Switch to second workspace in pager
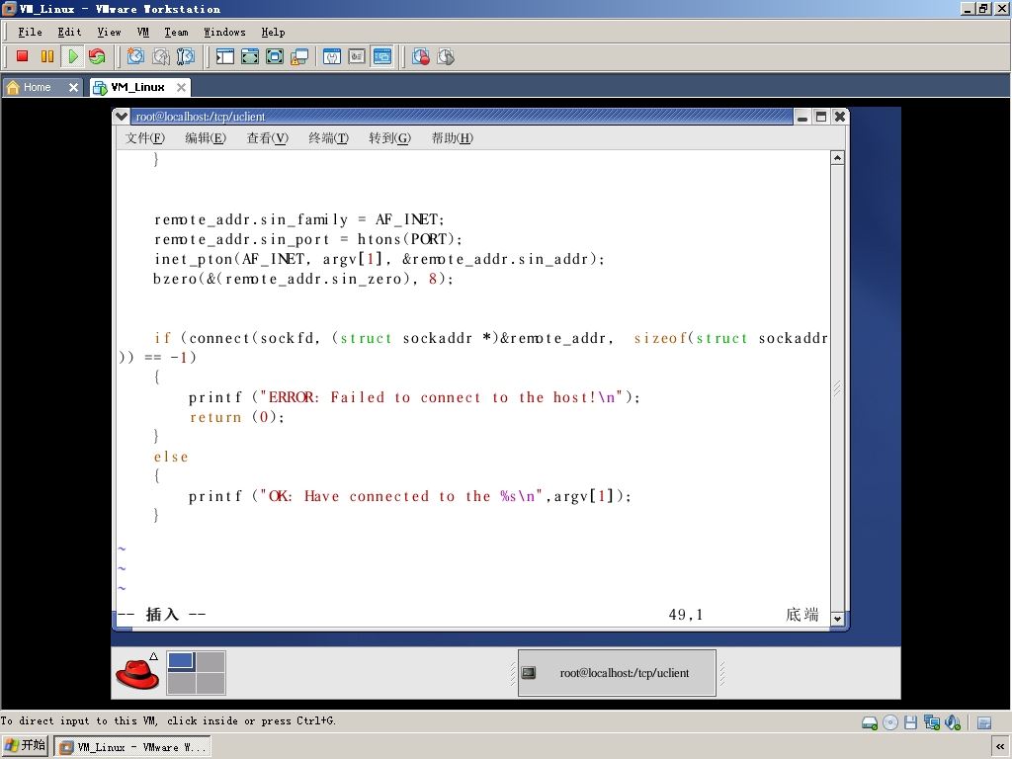1012x759 pixels. pyautogui.click(x=211, y=661)
